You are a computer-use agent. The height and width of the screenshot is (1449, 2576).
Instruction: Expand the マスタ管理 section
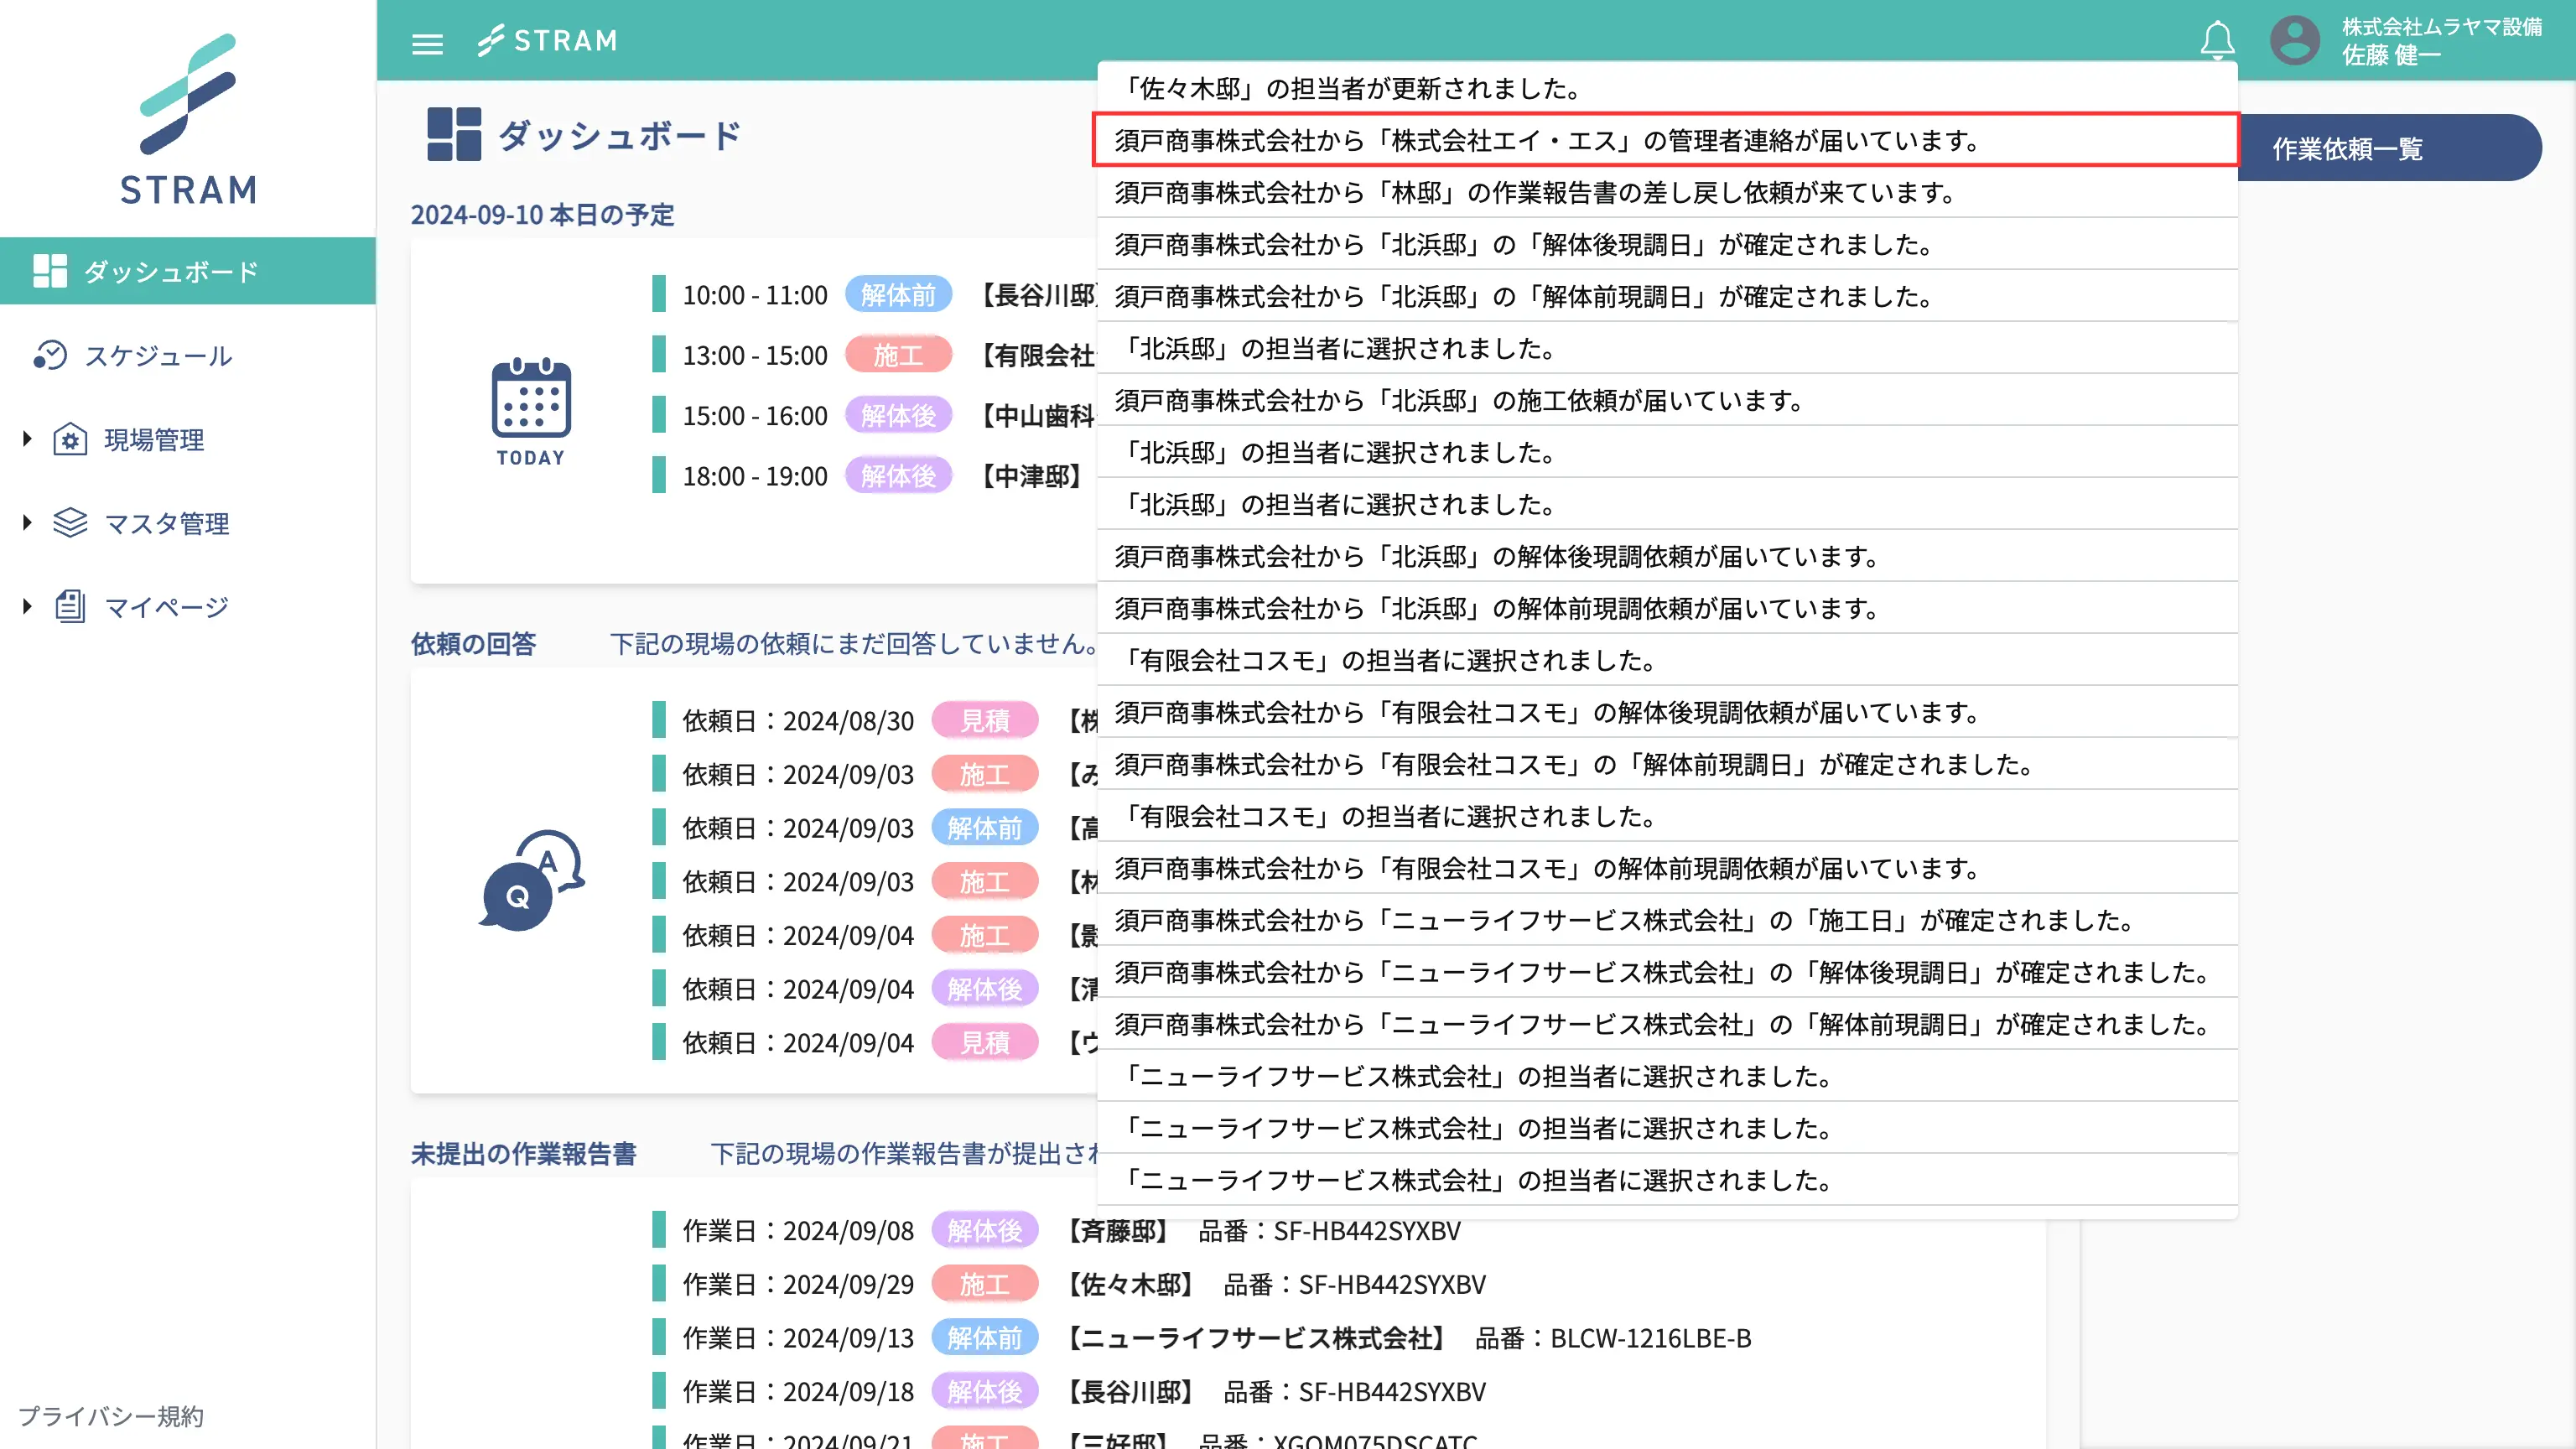pos(25,523)
